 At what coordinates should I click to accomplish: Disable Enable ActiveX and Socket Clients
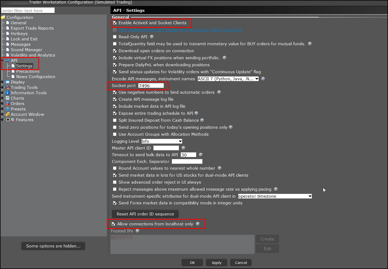[x=115, y=23]
